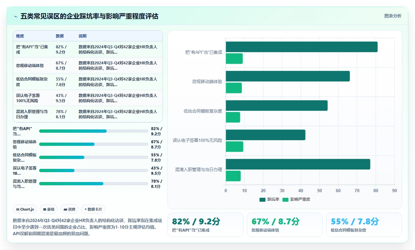Select the 数据卡片 tag chip
The image size is (415, 250).
point(93,209)
